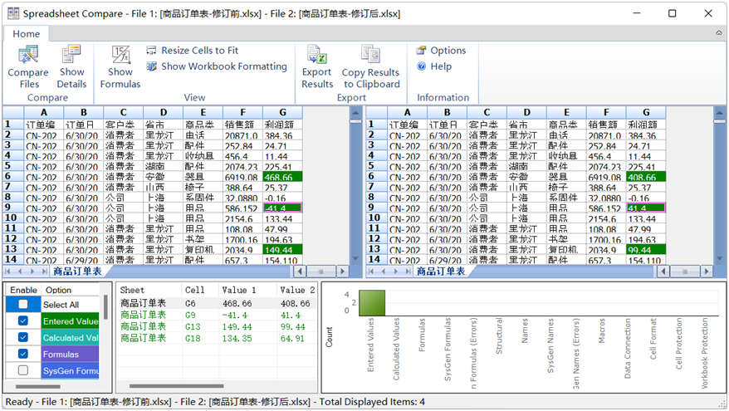Click first-sheet navigation arrow in right pane
This screenshot has height=411, width=729.
point(371,271)
